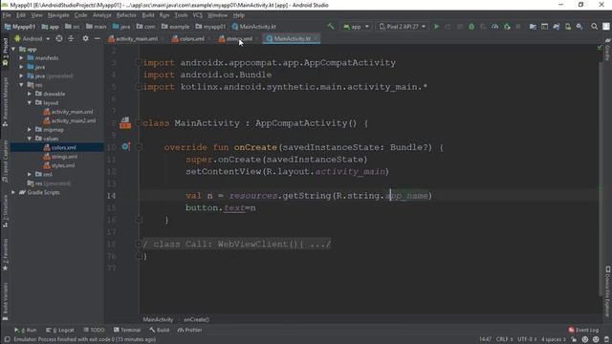
Task: Click the Attach Debugger to process icon
Action: (507, 27)
